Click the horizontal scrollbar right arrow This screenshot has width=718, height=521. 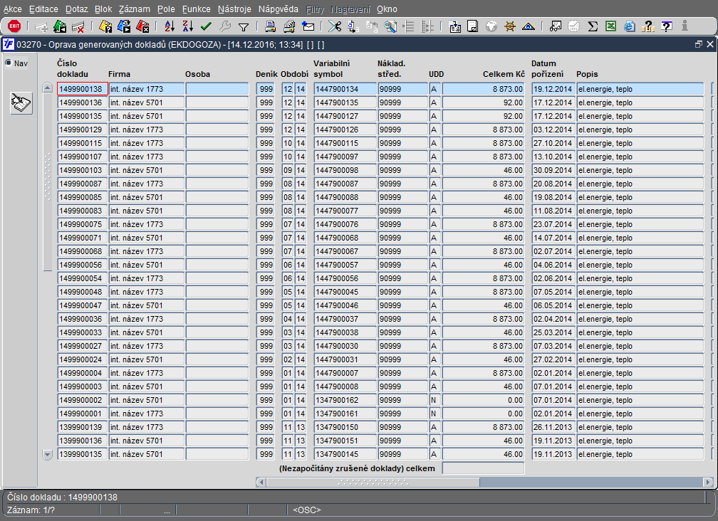tap(708, 482)
